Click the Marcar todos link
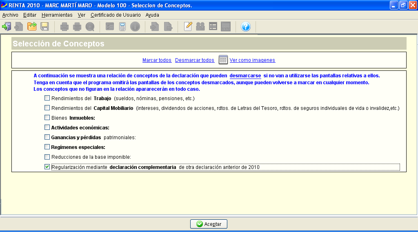This screenshot has width=418, height=232. (157, 60)
